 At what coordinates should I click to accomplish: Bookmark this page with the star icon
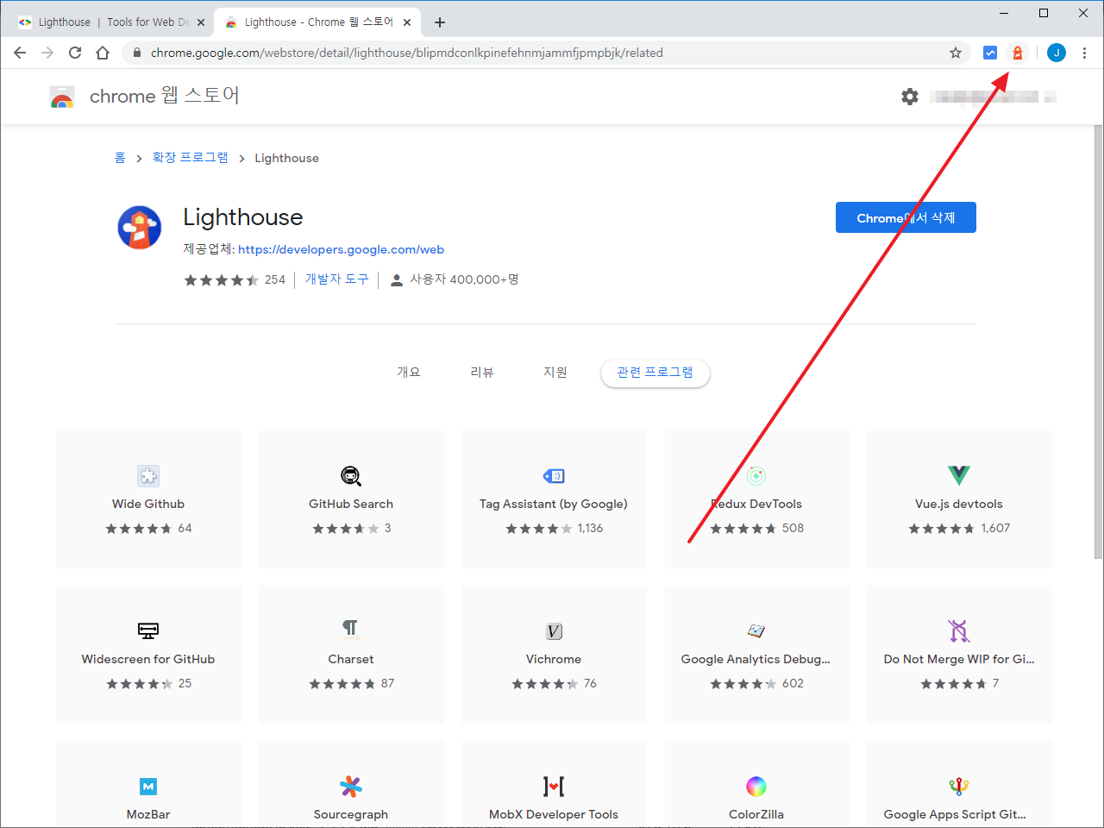click(956, 53)
